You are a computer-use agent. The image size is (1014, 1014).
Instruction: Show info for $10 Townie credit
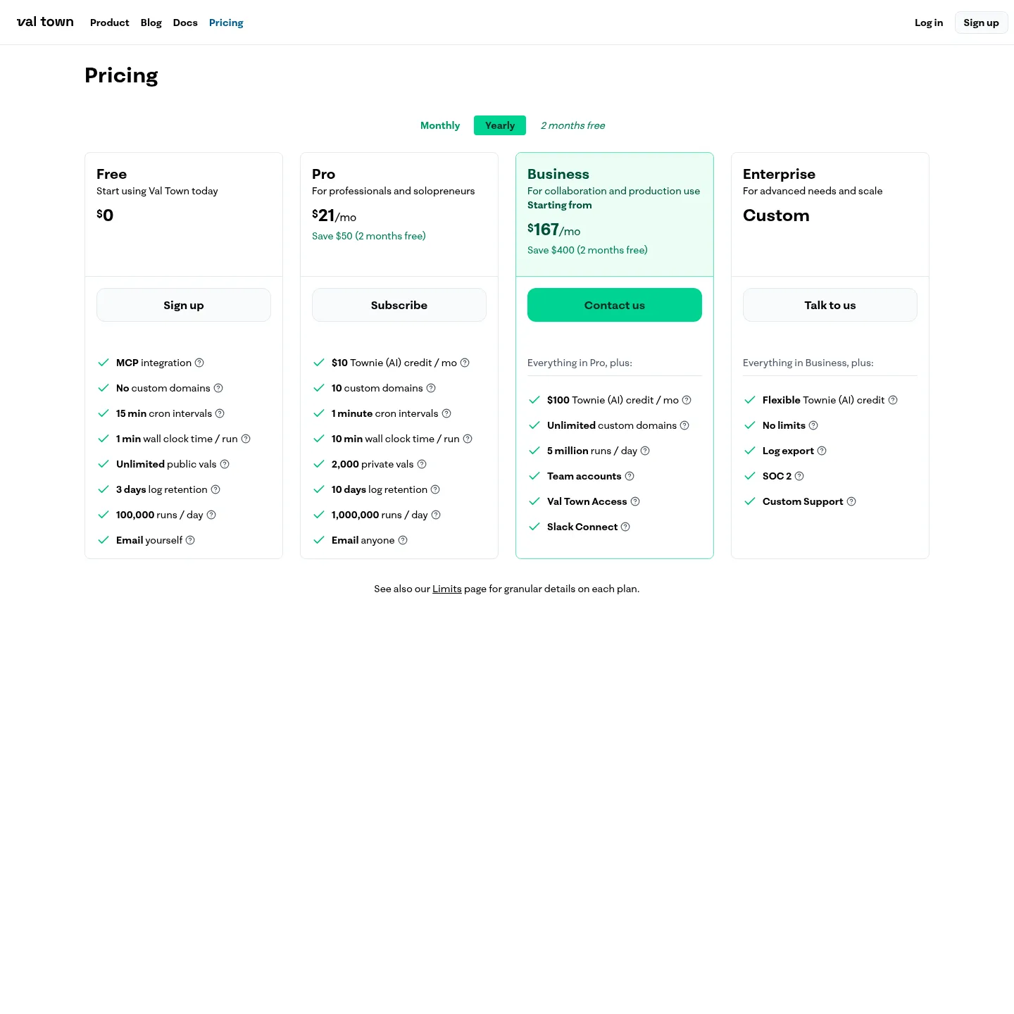pyautogui.click(x=465, y=363)
